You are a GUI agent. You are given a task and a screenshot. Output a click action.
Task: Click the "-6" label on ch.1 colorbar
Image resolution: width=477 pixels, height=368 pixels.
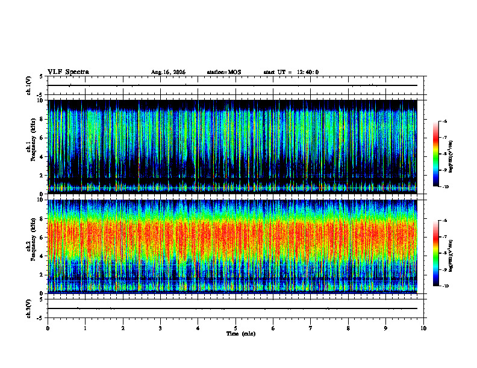click(444, 121)
